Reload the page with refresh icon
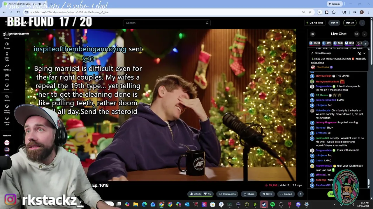Screen dimensions: 373x209 18,12
